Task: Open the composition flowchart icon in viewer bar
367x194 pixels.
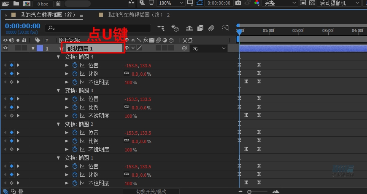Action: pos(132,3)
